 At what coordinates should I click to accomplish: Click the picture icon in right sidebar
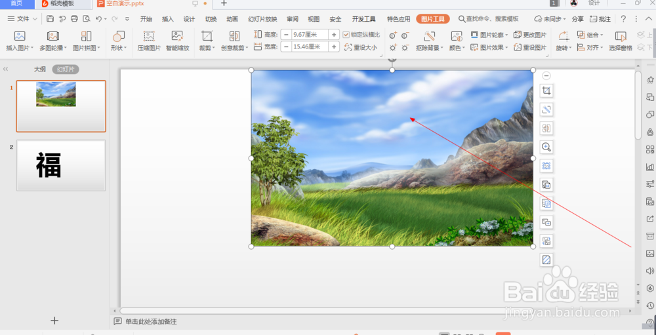(x=649, y=253)
